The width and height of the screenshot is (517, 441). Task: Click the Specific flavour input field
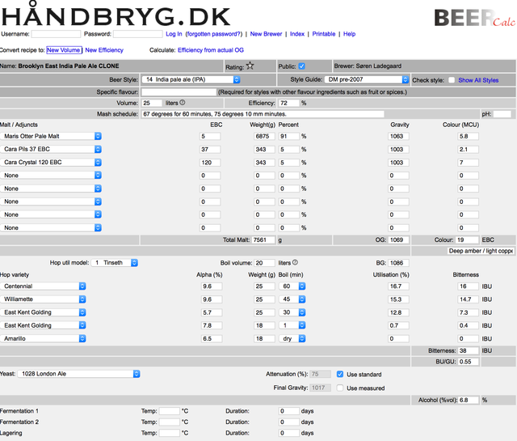click(179, 91)
